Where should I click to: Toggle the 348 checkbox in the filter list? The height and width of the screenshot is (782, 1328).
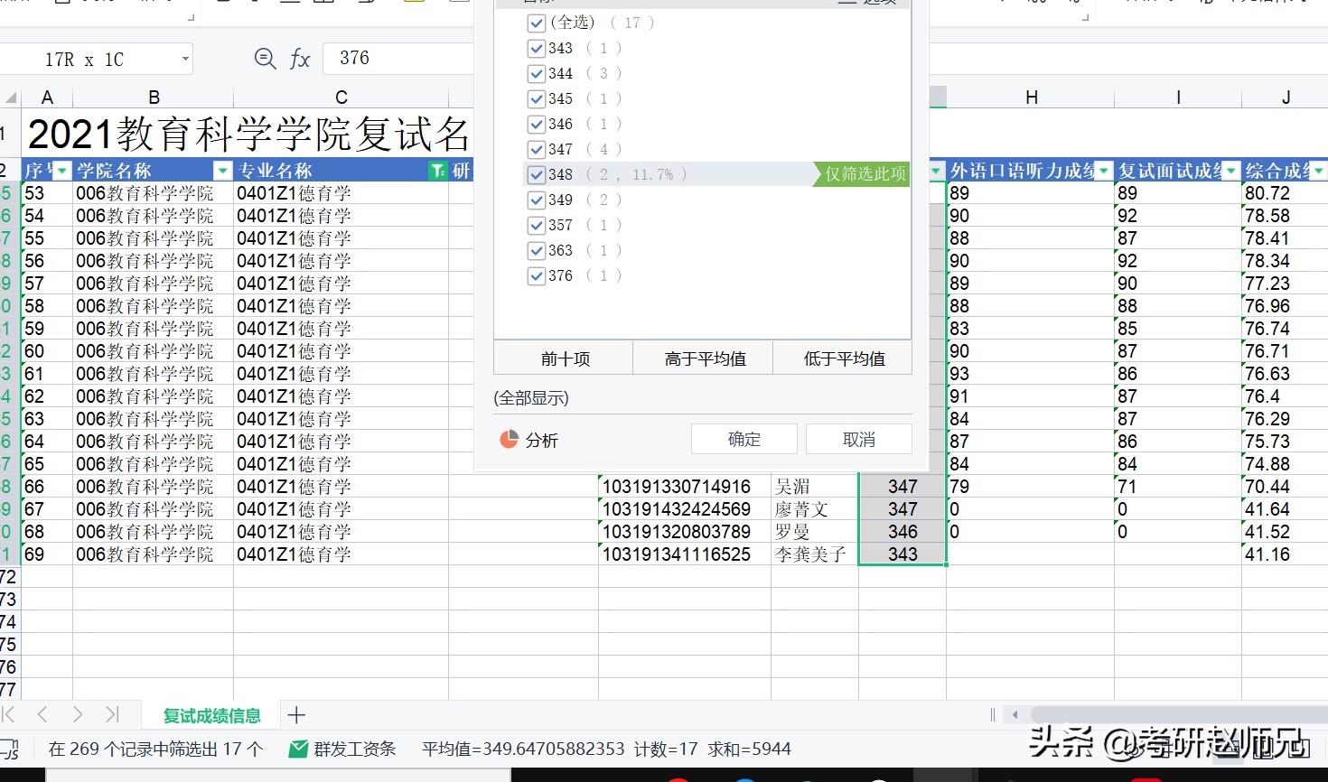(x=537, y=174)
